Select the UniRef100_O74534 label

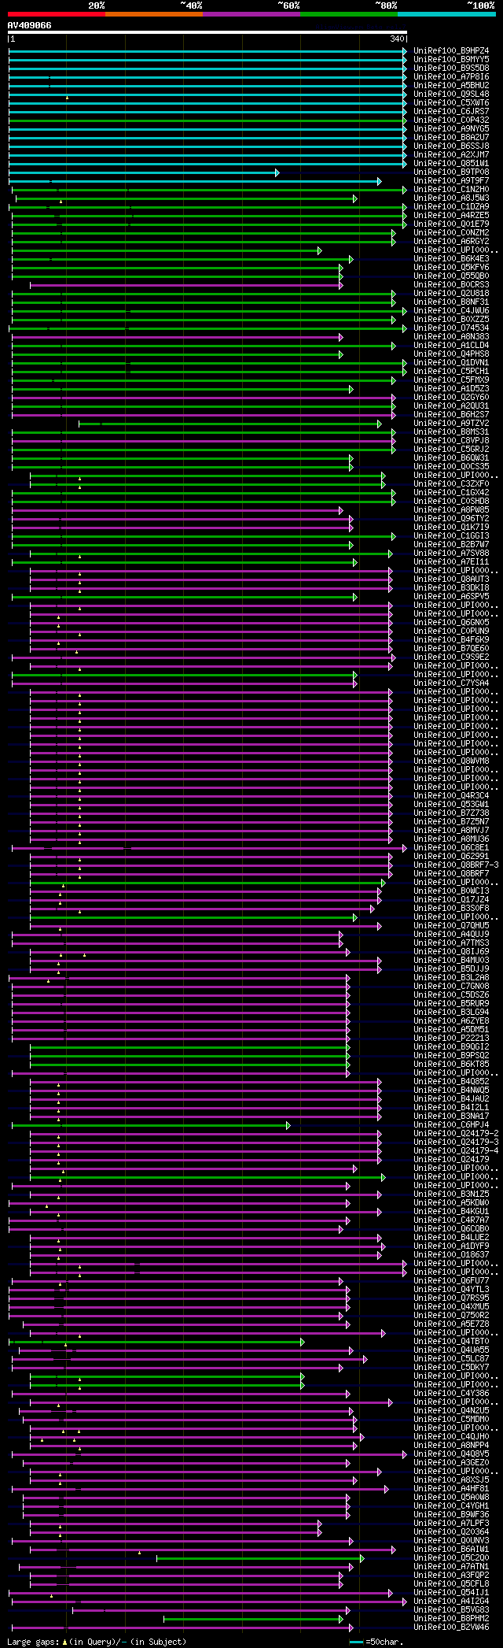[451, 328]
